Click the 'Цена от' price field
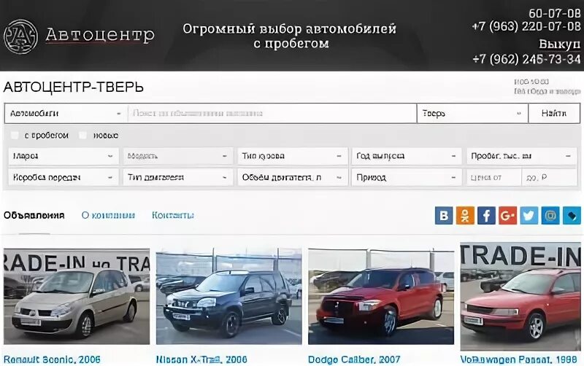The width and height of the screenshot is (584, 366). [x=494, y=178]
